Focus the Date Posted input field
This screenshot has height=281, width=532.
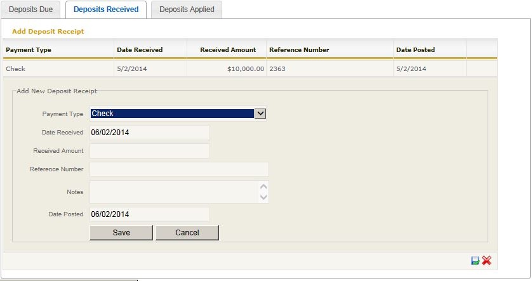click(149, 214)
